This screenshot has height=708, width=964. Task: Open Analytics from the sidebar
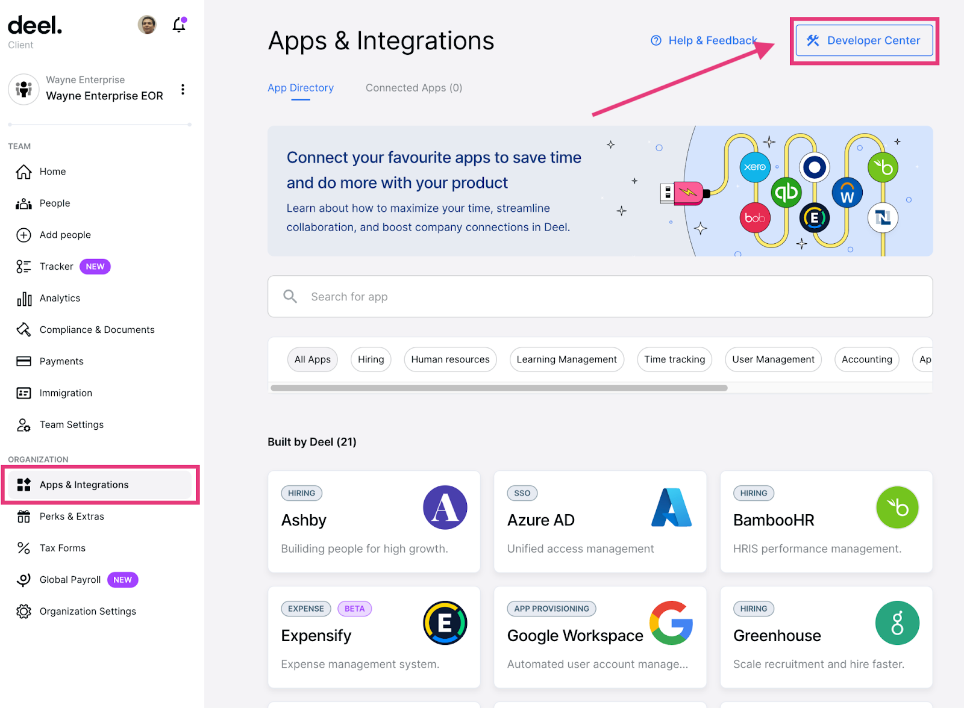point(60,298)
